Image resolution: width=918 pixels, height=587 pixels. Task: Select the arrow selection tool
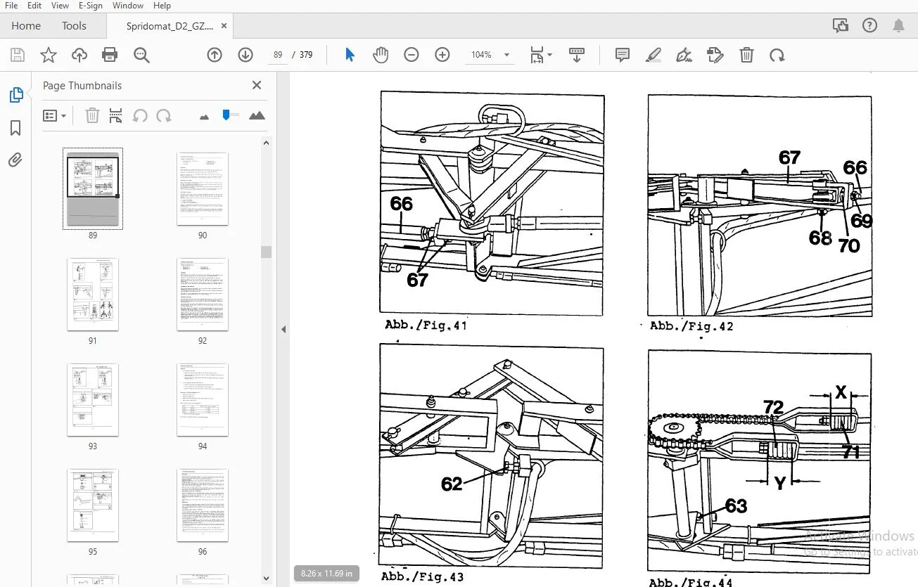click(350, 55)
